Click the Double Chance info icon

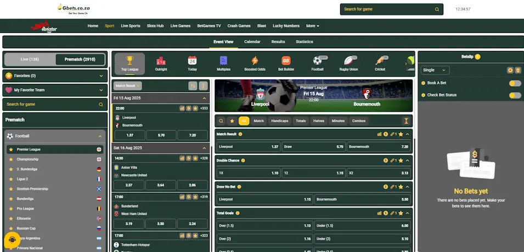click(x=243, y=161)
